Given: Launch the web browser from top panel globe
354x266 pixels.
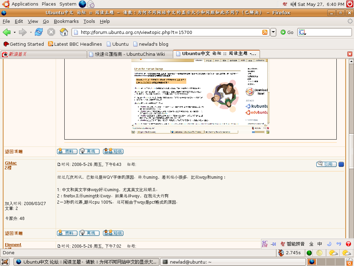Looking at the screenshot, I should click(82, 4).
